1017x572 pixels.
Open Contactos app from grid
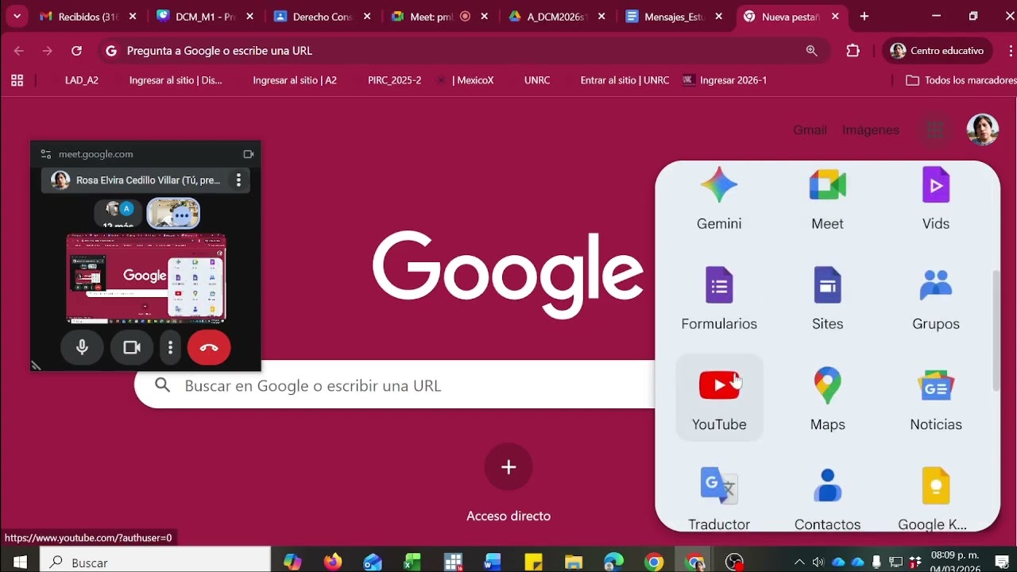(827, 497)
